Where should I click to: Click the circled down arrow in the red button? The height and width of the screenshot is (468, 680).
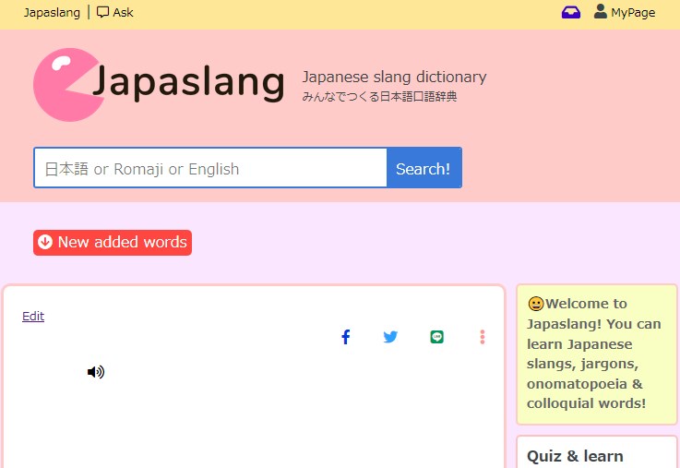pyautogui.click(x=45, y=243)
